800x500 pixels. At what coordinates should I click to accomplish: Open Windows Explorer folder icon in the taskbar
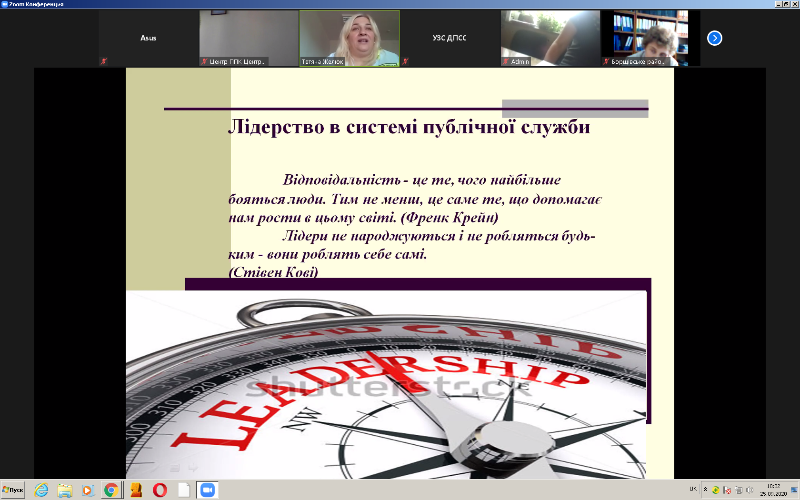tap(65, 490)
